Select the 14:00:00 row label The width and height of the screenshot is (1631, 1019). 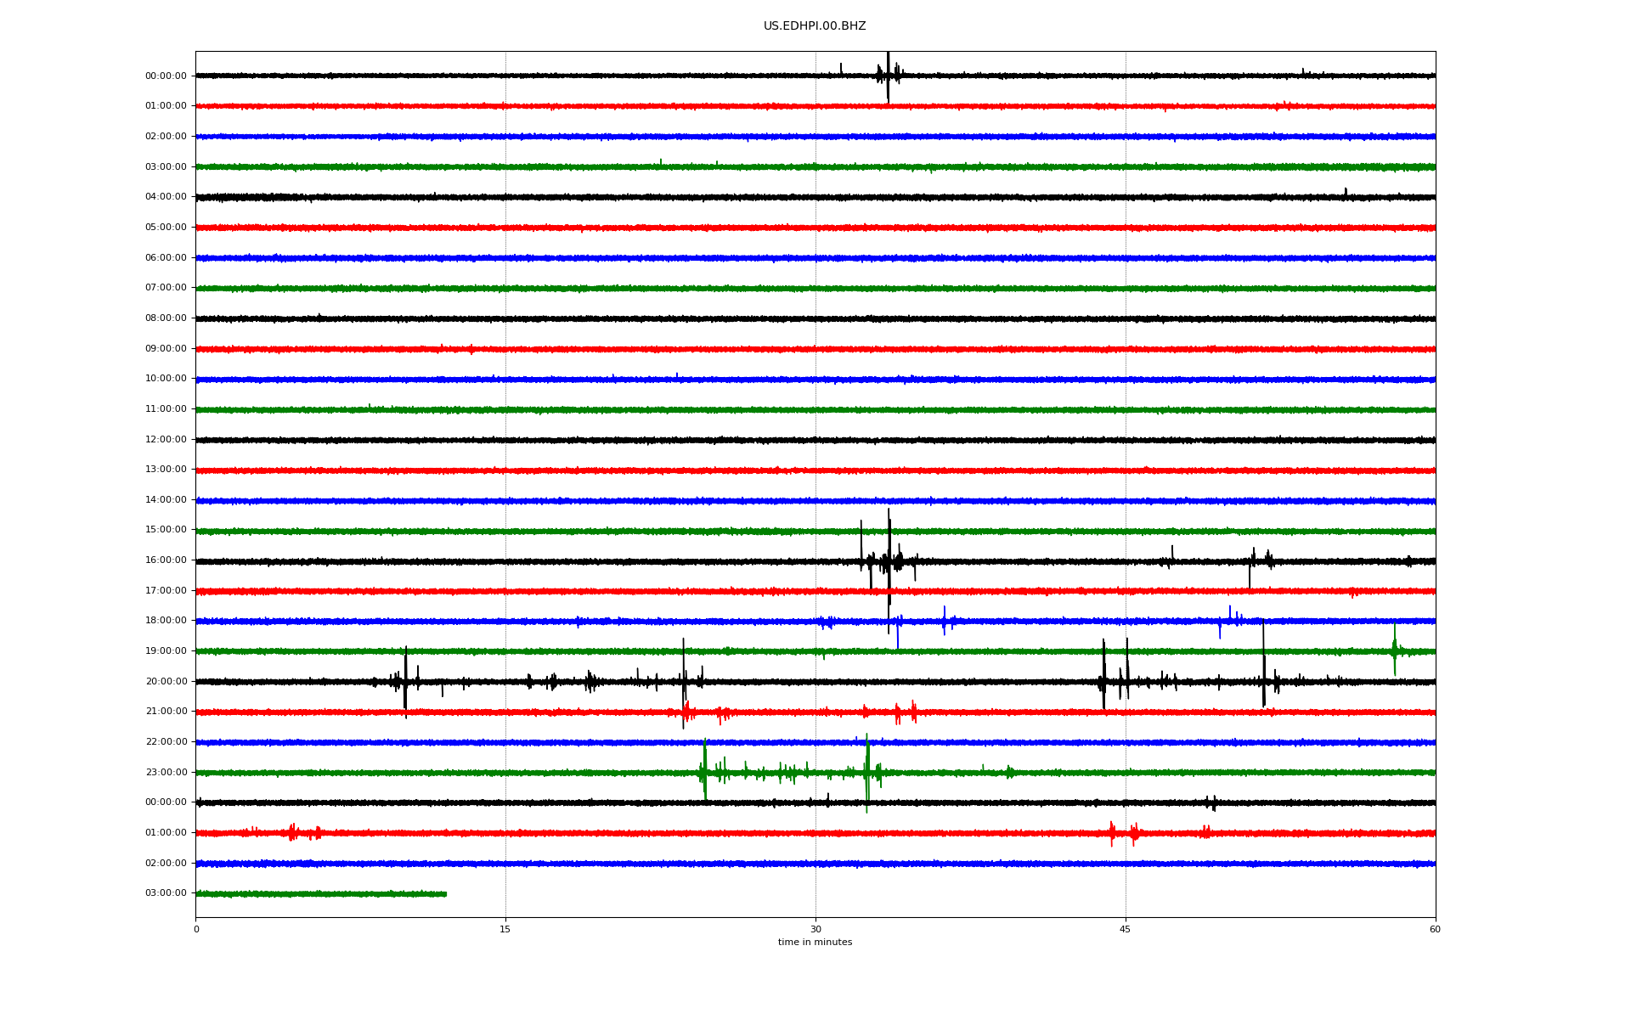coord(166,500)
